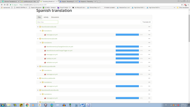Click the page vertical scrollbar

pos(189,29)
